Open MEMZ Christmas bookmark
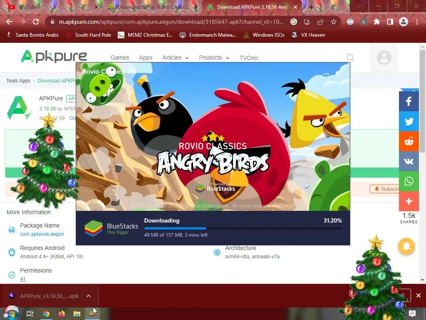 coord(145,35)
